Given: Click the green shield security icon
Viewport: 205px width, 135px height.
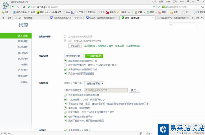Looking at the screenshot, I should 29,7.
